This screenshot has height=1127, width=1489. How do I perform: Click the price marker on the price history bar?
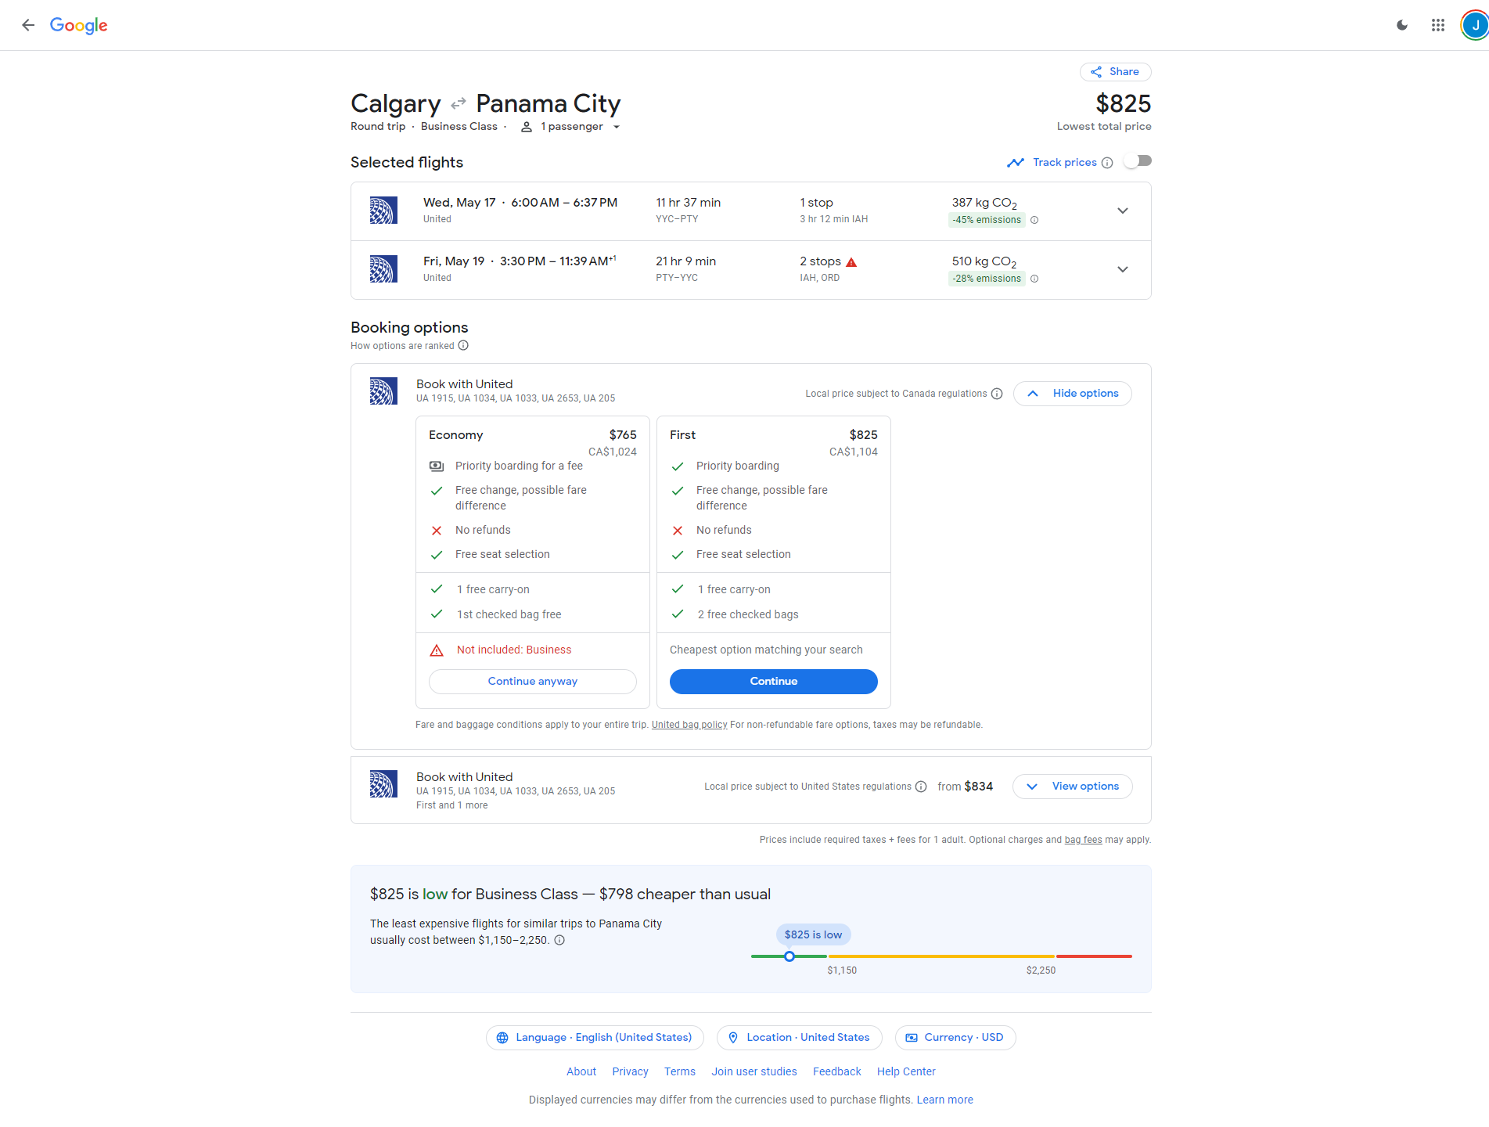(789, 956)
